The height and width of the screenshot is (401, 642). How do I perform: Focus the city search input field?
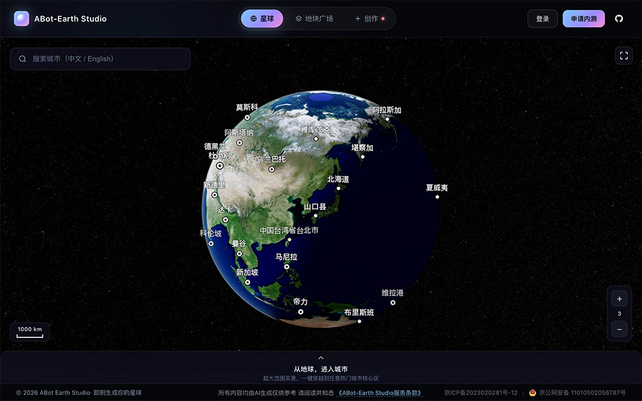pyautogui.click(x=100, y=59)
